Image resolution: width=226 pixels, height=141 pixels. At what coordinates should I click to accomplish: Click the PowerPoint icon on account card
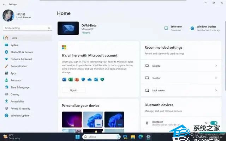[77, 79]
